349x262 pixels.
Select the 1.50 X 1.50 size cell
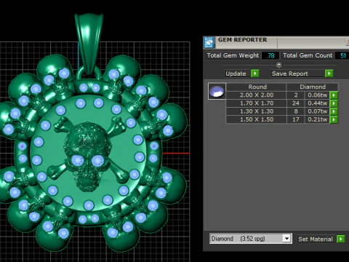click(x=257, y=119)
